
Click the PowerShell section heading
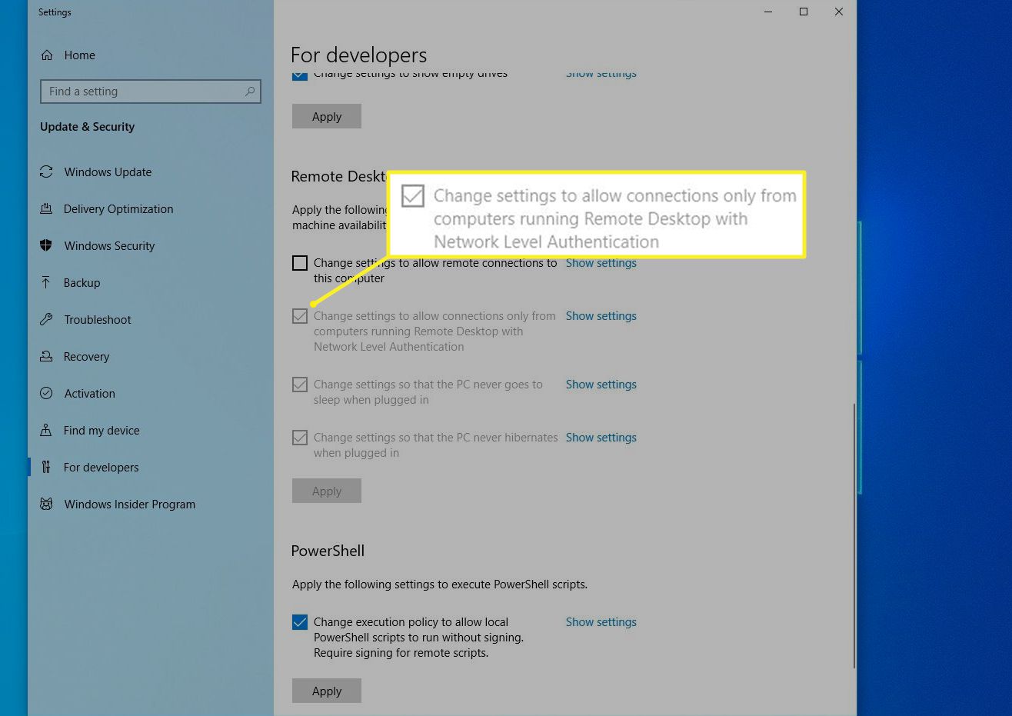[x=328, y=551]
